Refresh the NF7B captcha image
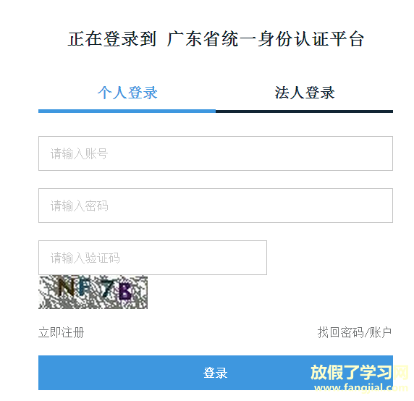 point(93,292)
